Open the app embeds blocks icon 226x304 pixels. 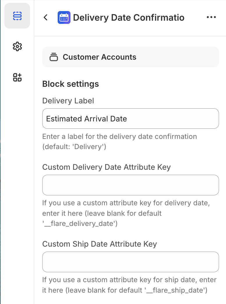[17, 77]
